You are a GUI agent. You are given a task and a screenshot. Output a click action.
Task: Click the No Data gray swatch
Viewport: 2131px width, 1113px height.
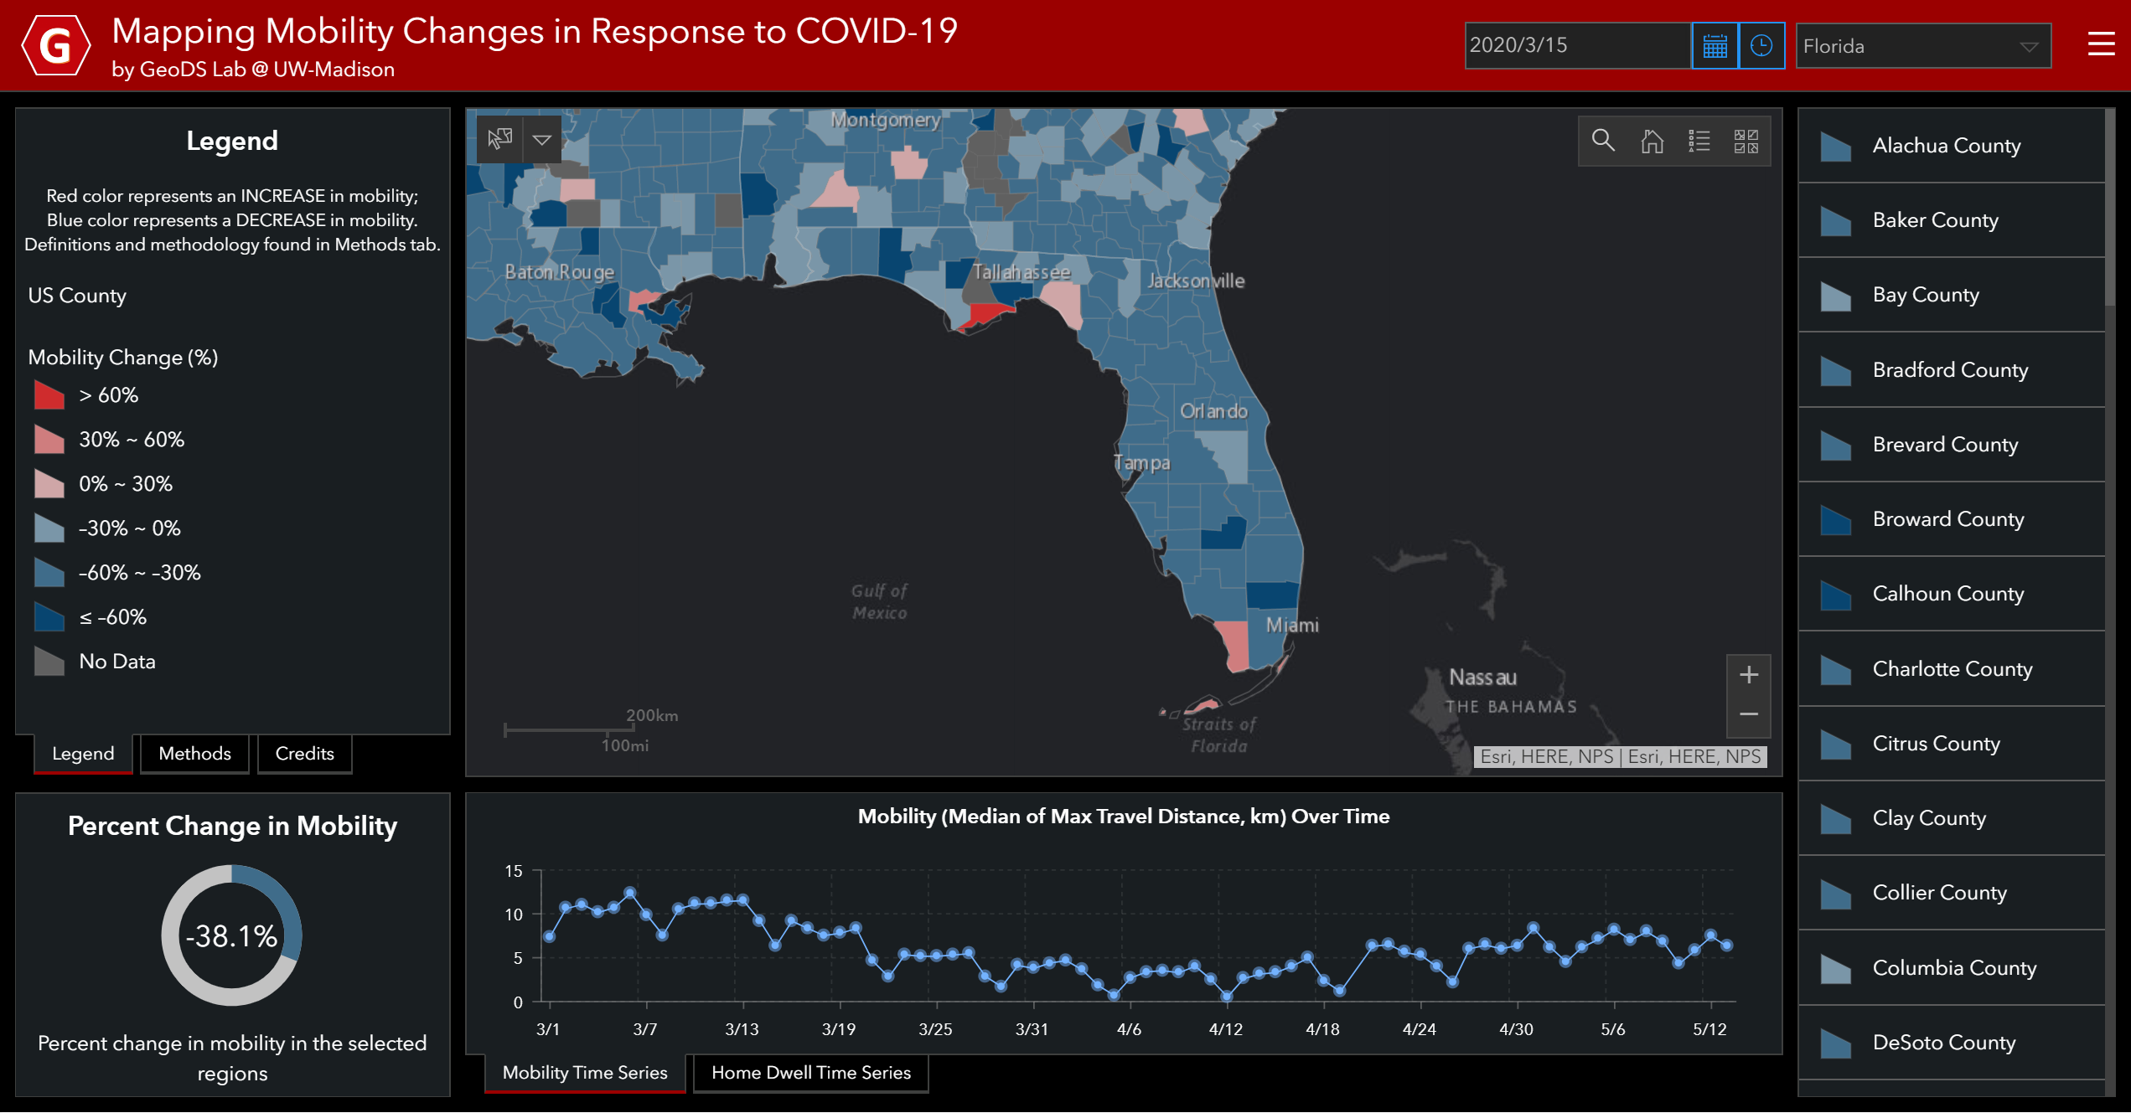click(49, 661)
